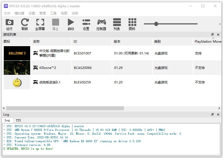The image size is (223, 158).
Task: Select game name 战地叛逆连队1
Action: point(50,82)
